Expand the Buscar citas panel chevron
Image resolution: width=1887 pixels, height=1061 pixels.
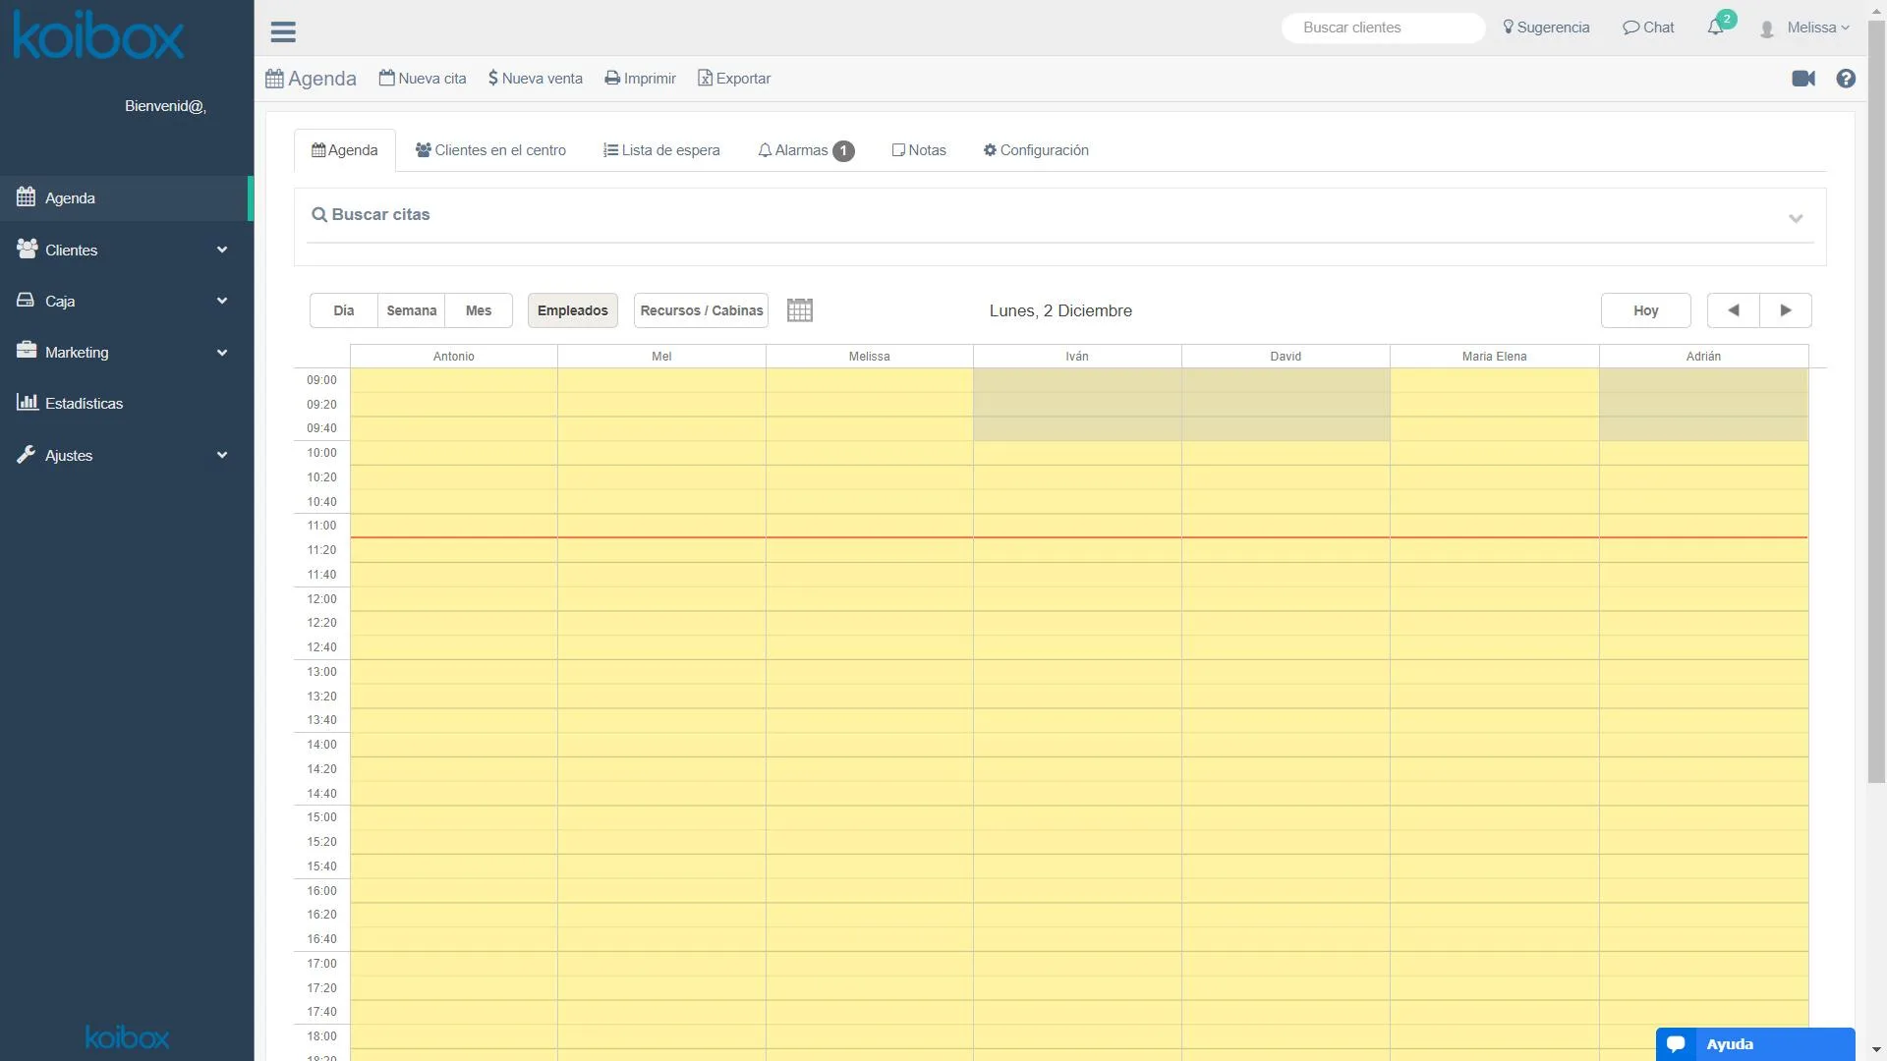coord(1796,218)
